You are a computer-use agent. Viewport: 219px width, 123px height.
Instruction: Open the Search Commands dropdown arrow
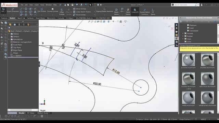tap(198, 5)
